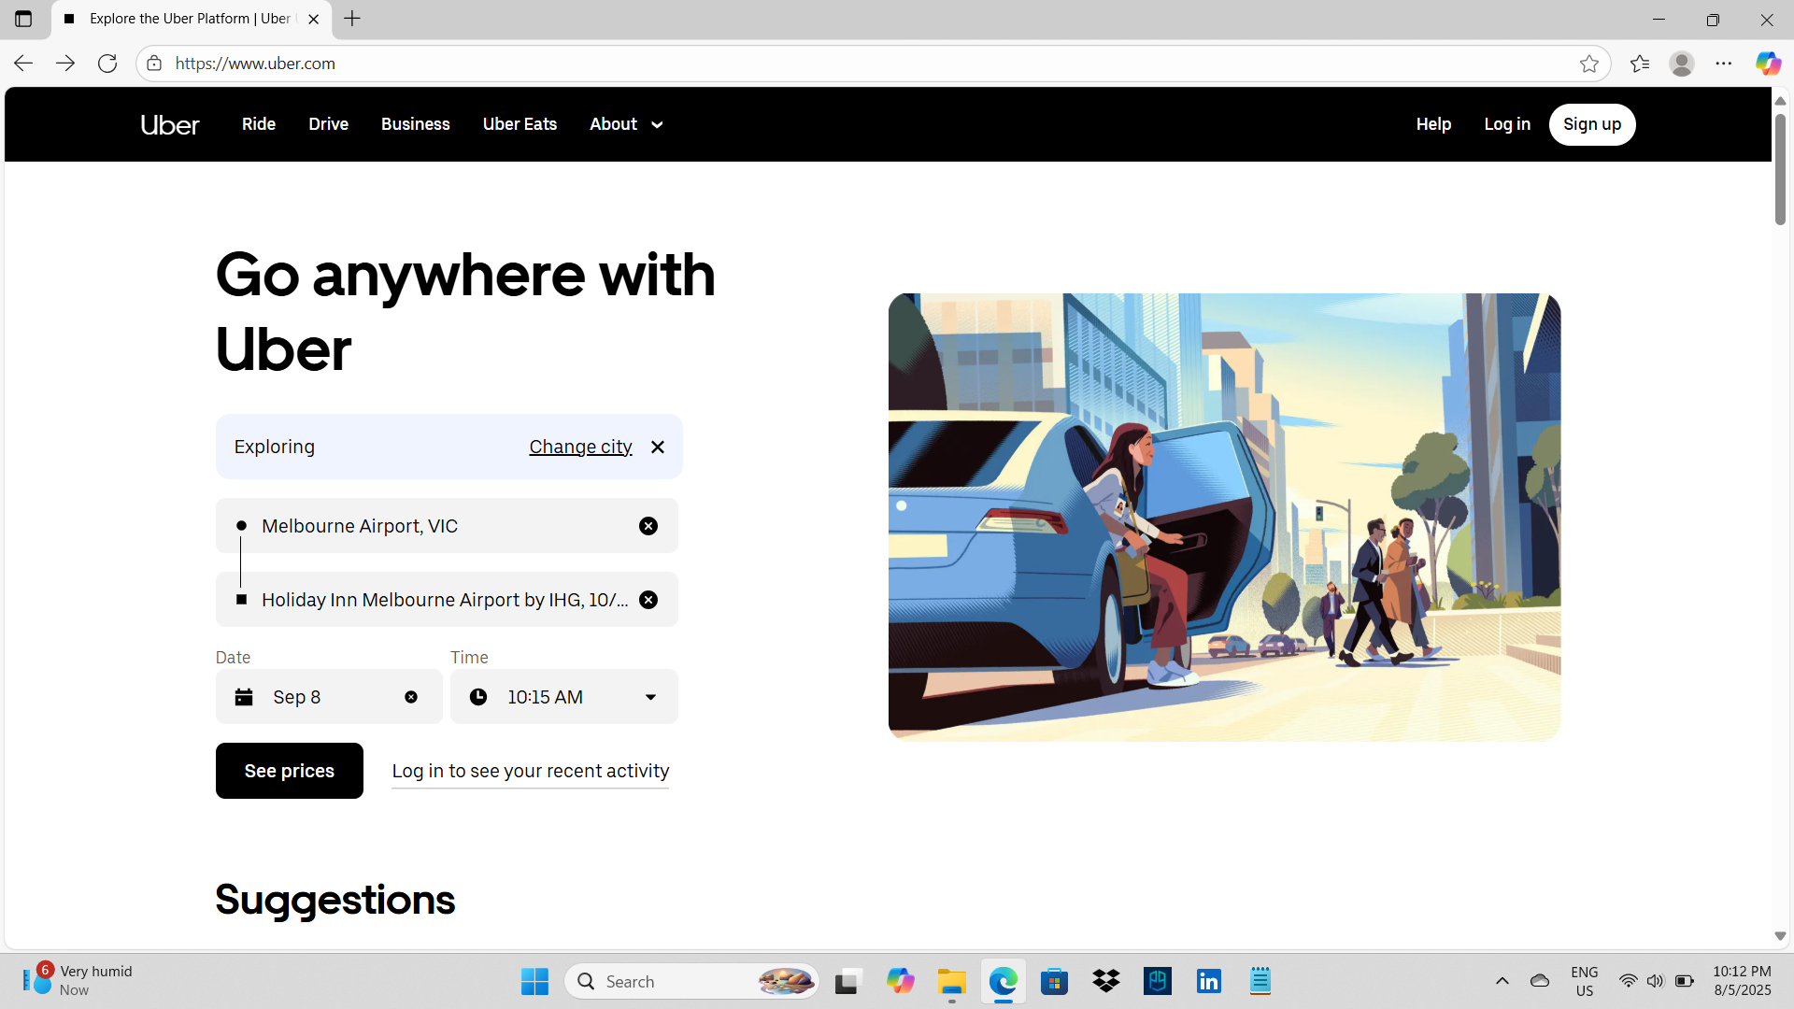Reload the page with the refresh icon
The height and width of the screenshot is (1009, 1794).
point(107,64)
